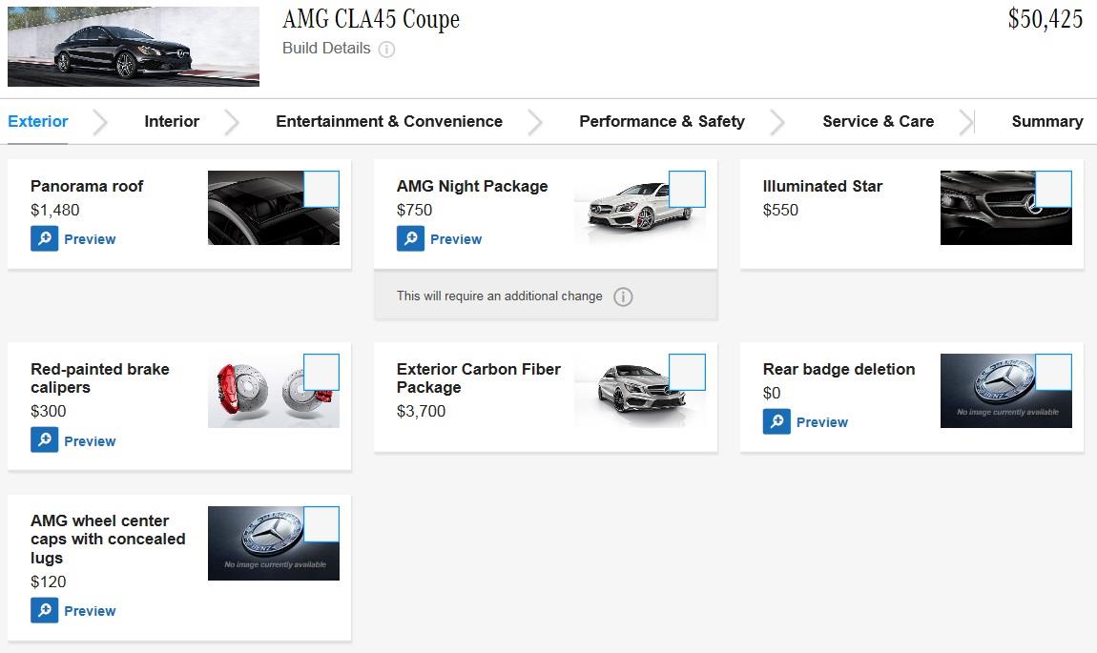Click the $0 rear badge deletion price
Viewport: 1097px width, 653px height.
(771, 393)
